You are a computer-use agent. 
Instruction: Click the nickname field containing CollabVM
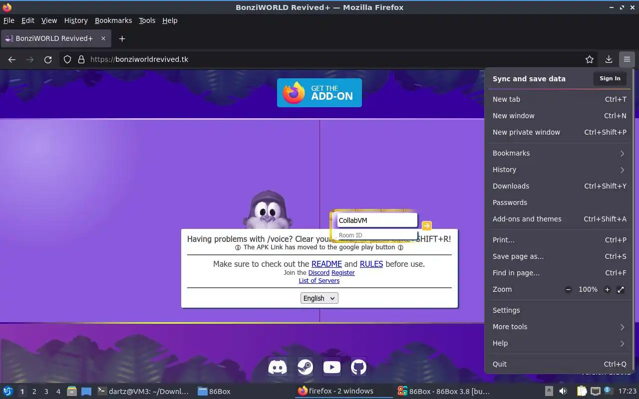coord(377,220)
